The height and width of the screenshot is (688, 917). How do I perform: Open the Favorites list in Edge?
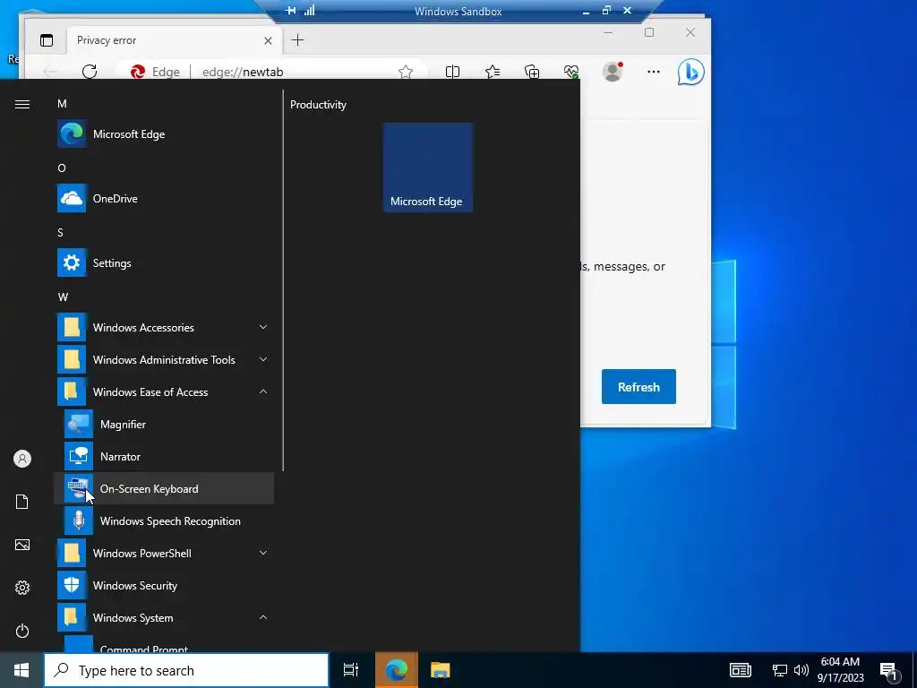[x=493, y=72]
